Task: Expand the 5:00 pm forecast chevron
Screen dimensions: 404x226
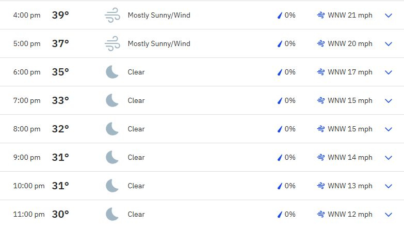Action: 389,44
